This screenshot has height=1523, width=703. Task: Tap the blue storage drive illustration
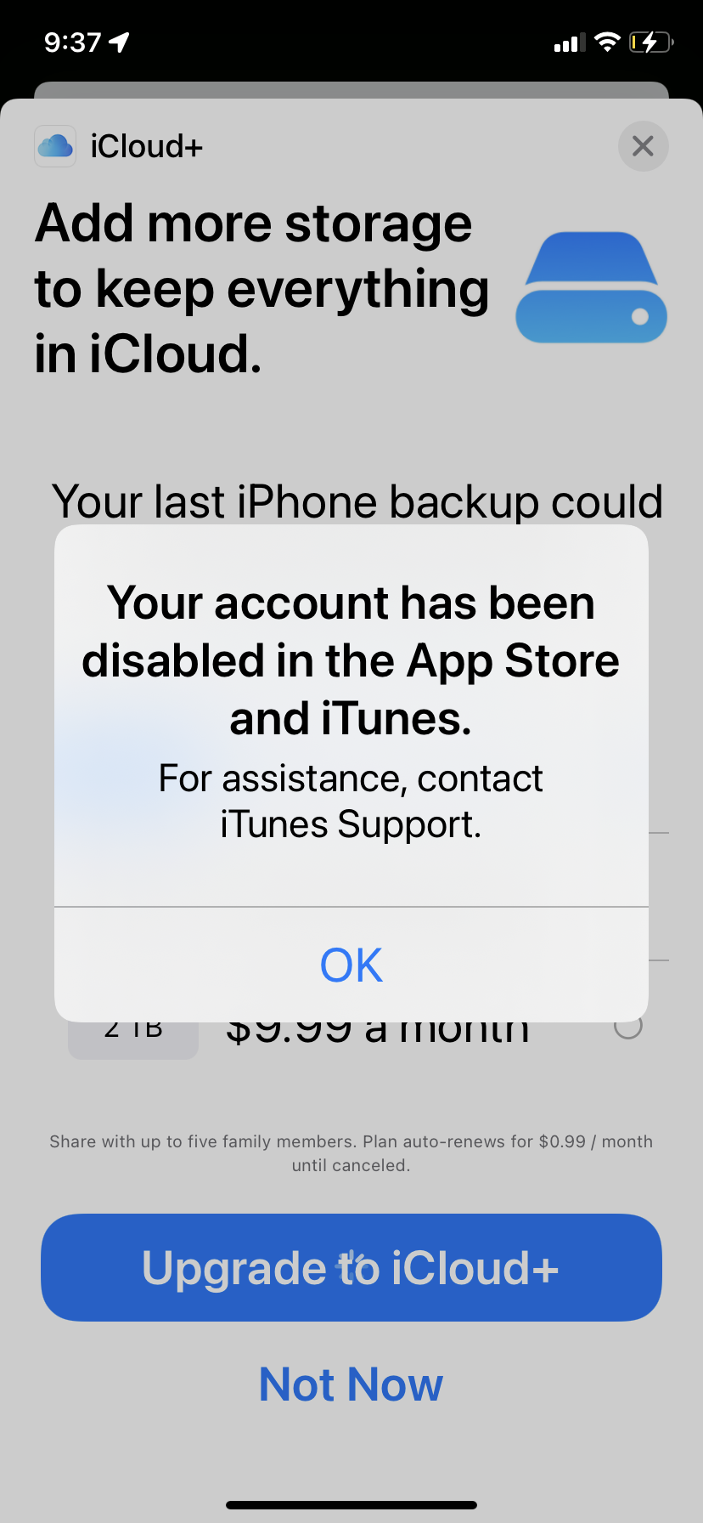point(591,287)
